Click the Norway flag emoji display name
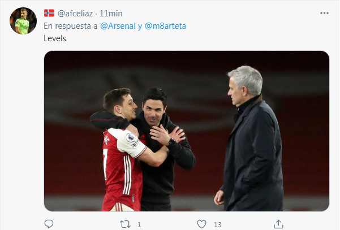This screenshot has height=230, width=340. (x=49, y=13)
